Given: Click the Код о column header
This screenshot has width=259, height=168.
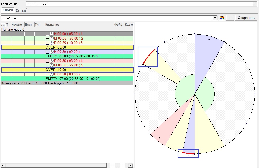Looking at the screenshot, I should coord(129,25).
